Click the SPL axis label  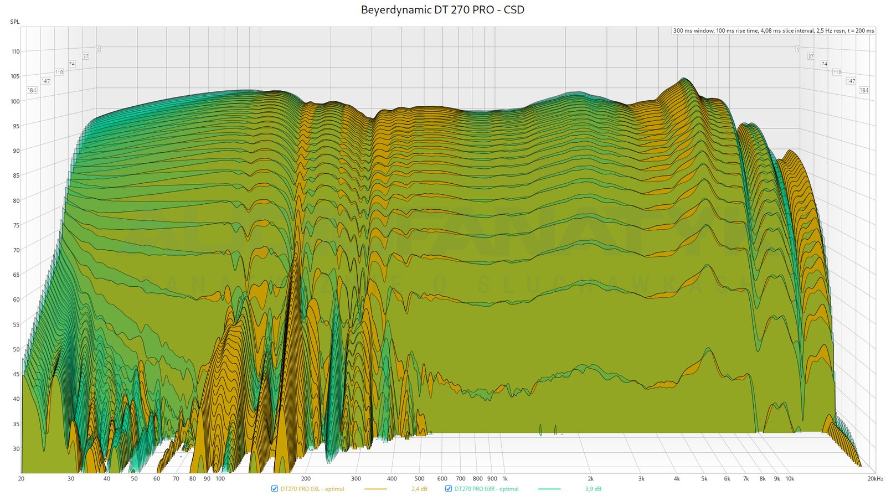click(15, 22)
